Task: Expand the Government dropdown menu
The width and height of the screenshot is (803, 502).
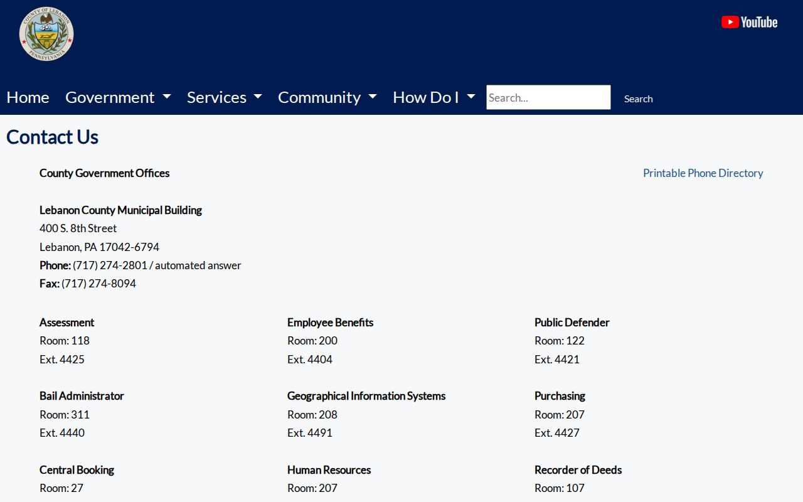Action: (118, 97)
